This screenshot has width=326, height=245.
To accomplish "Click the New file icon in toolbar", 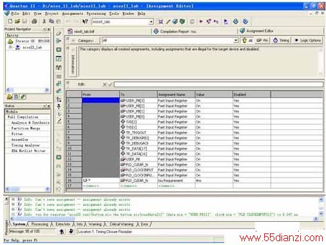I will click(10, 21).
